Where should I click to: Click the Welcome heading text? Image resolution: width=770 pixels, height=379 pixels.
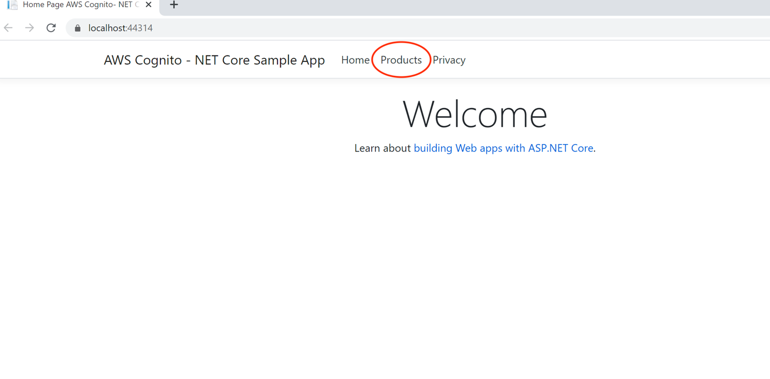(475, 114)
